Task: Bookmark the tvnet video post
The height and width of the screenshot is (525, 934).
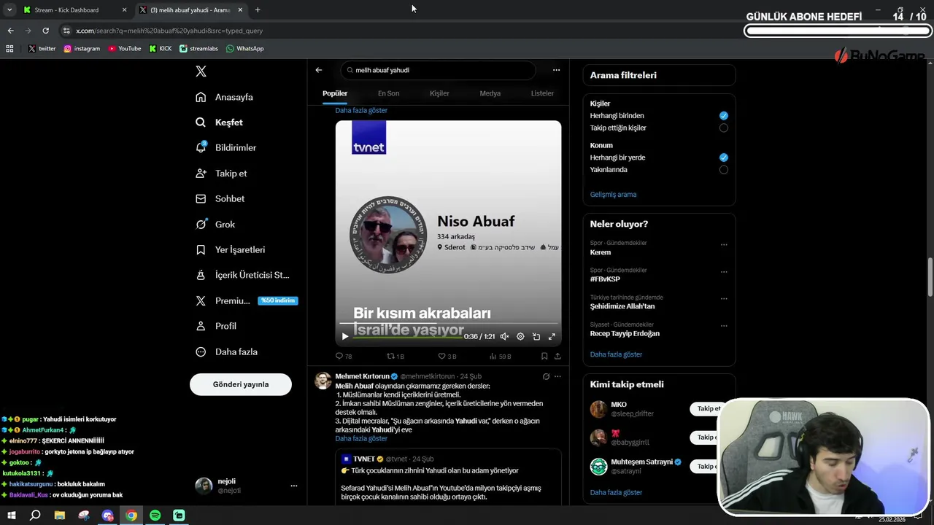Action: [544, 357]
